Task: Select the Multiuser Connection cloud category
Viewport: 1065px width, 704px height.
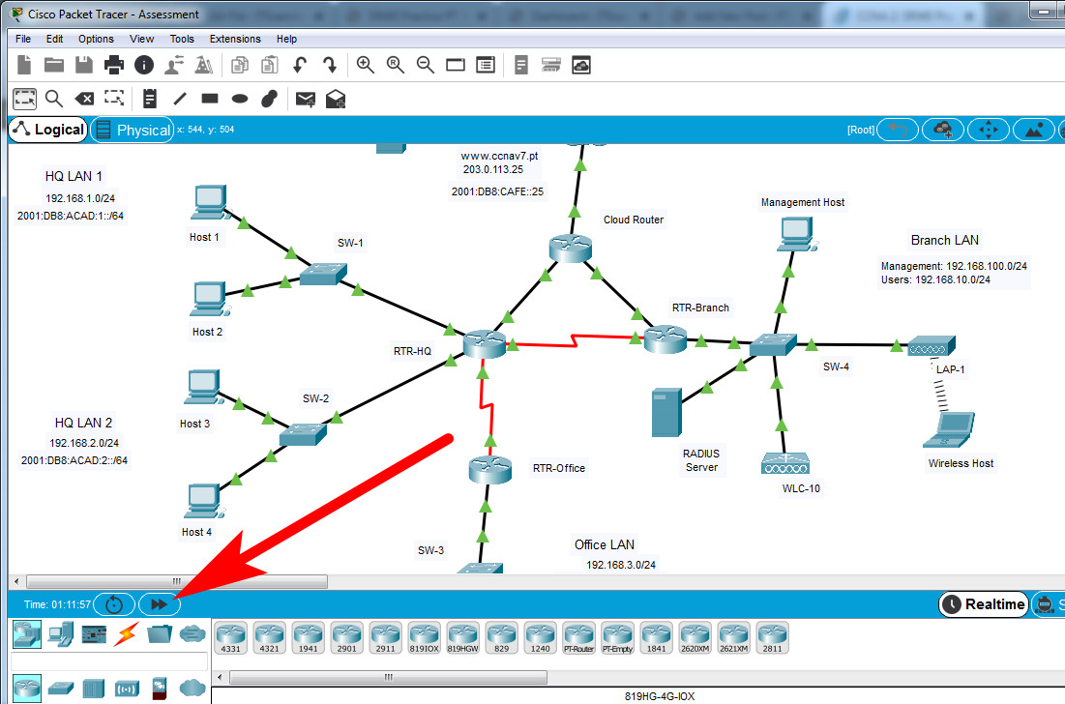Action: point(192,634)
